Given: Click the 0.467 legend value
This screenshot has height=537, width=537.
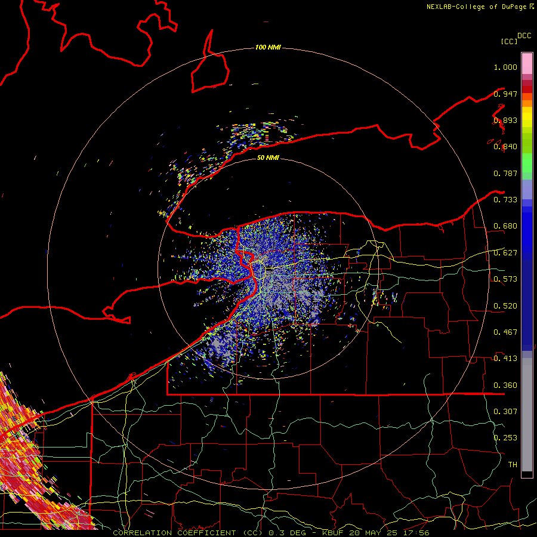Looking at the screenshot, I should coord(505,332).
